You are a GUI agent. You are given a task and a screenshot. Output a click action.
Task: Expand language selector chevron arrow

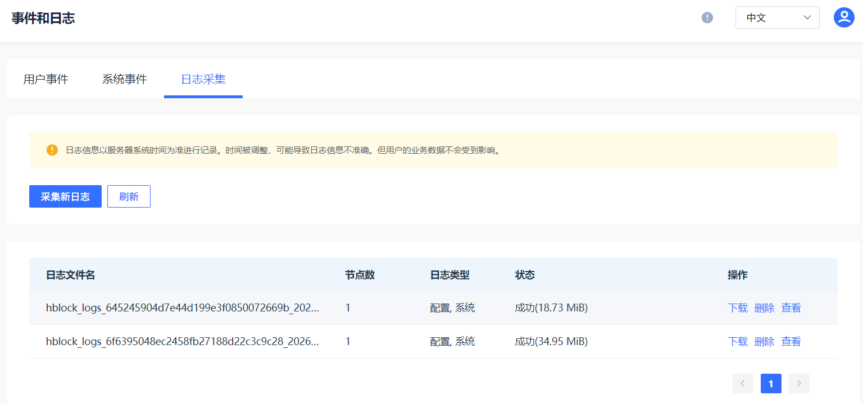tap(807, 17)
